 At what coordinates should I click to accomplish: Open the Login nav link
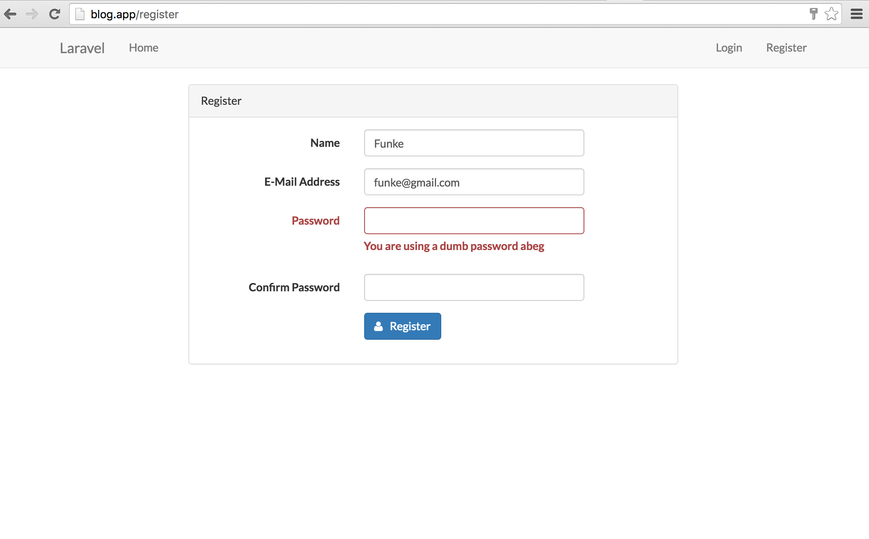pyautogui.click(x=729, y=48)
